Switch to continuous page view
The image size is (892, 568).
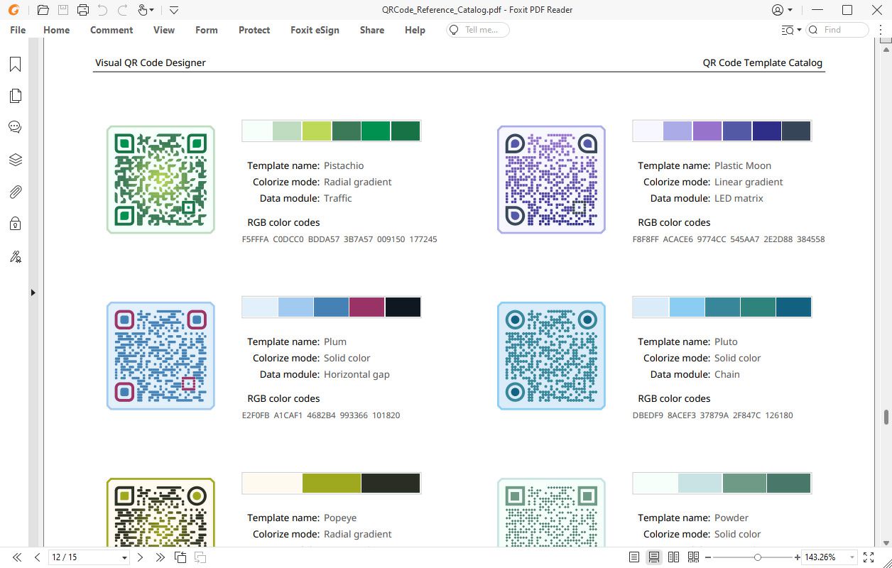[x=654, y=557]
